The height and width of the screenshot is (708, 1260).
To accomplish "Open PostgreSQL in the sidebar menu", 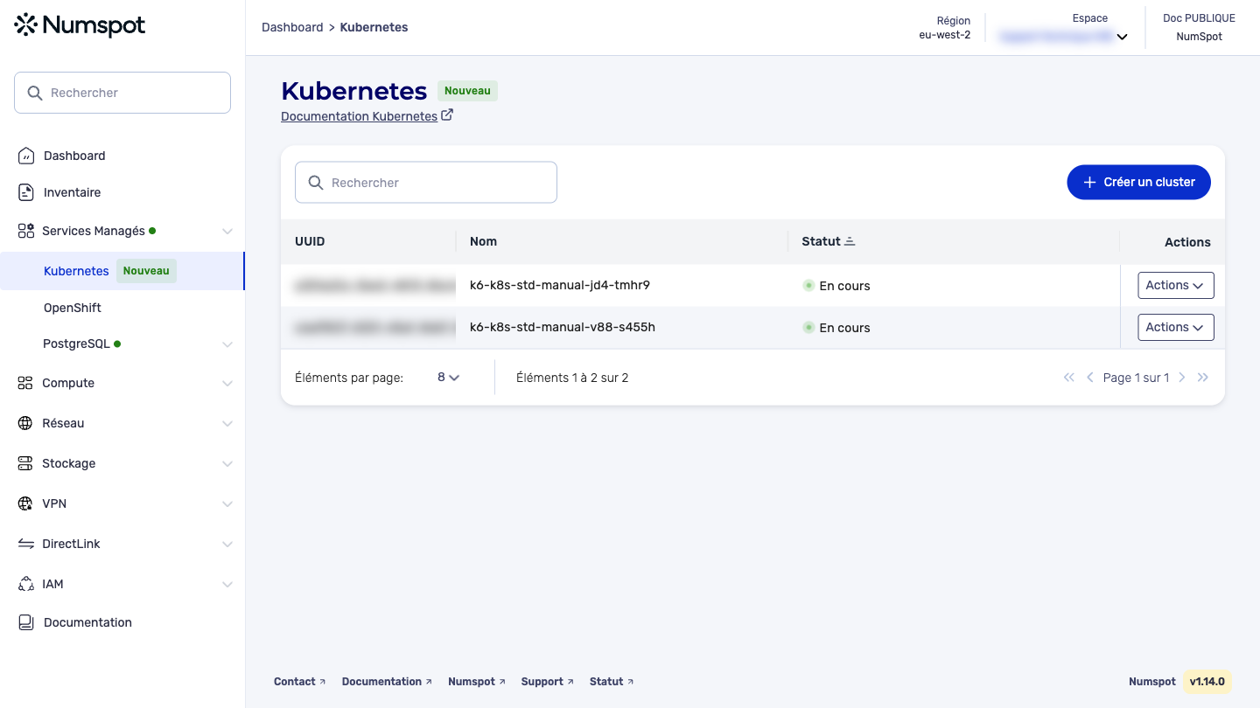I will [76, 344].
